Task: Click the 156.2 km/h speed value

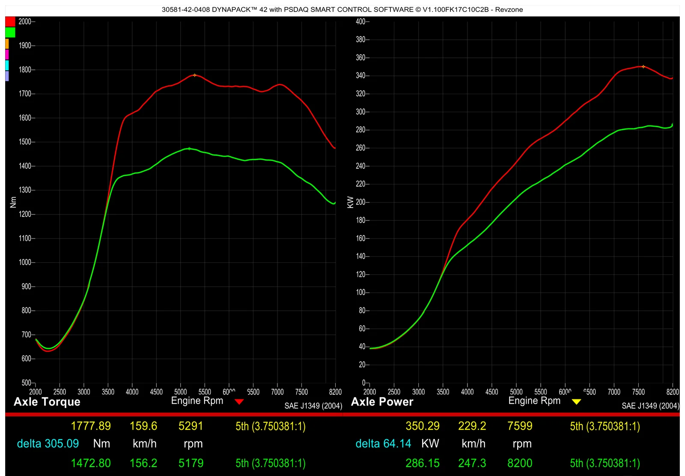Action: [x=143, y=463]
